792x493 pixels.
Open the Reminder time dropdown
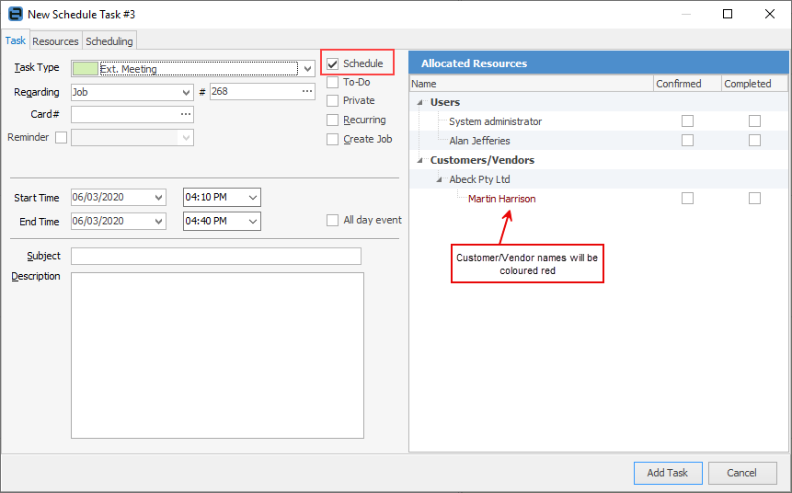pos(186,137)
